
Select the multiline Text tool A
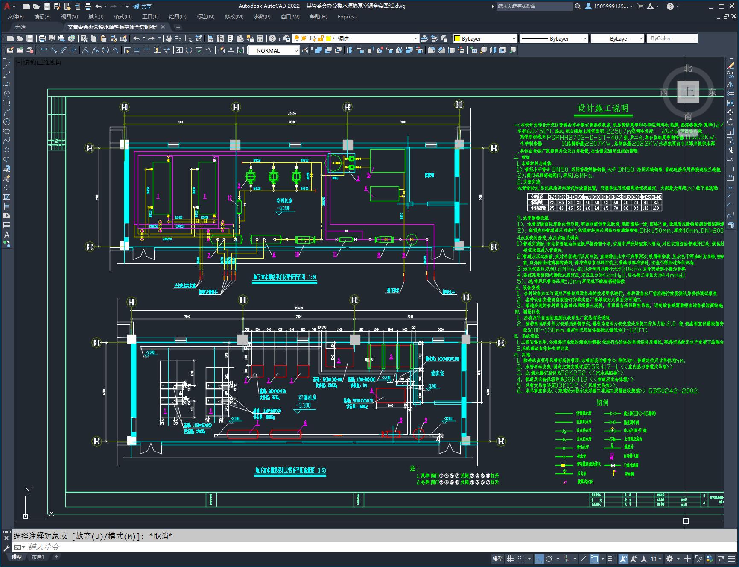click(x=7, y=235)
